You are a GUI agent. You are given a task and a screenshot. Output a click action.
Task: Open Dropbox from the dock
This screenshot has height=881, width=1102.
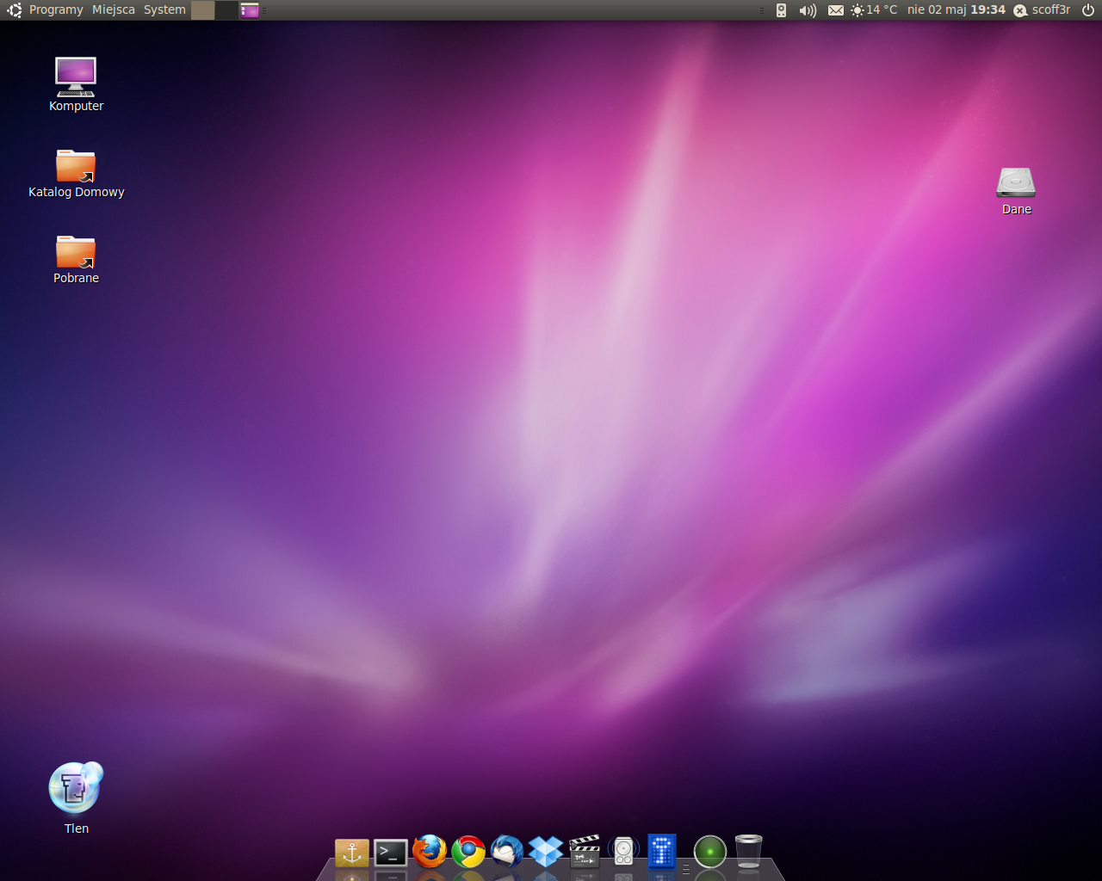pyautogui.click(x=546, y=852)
